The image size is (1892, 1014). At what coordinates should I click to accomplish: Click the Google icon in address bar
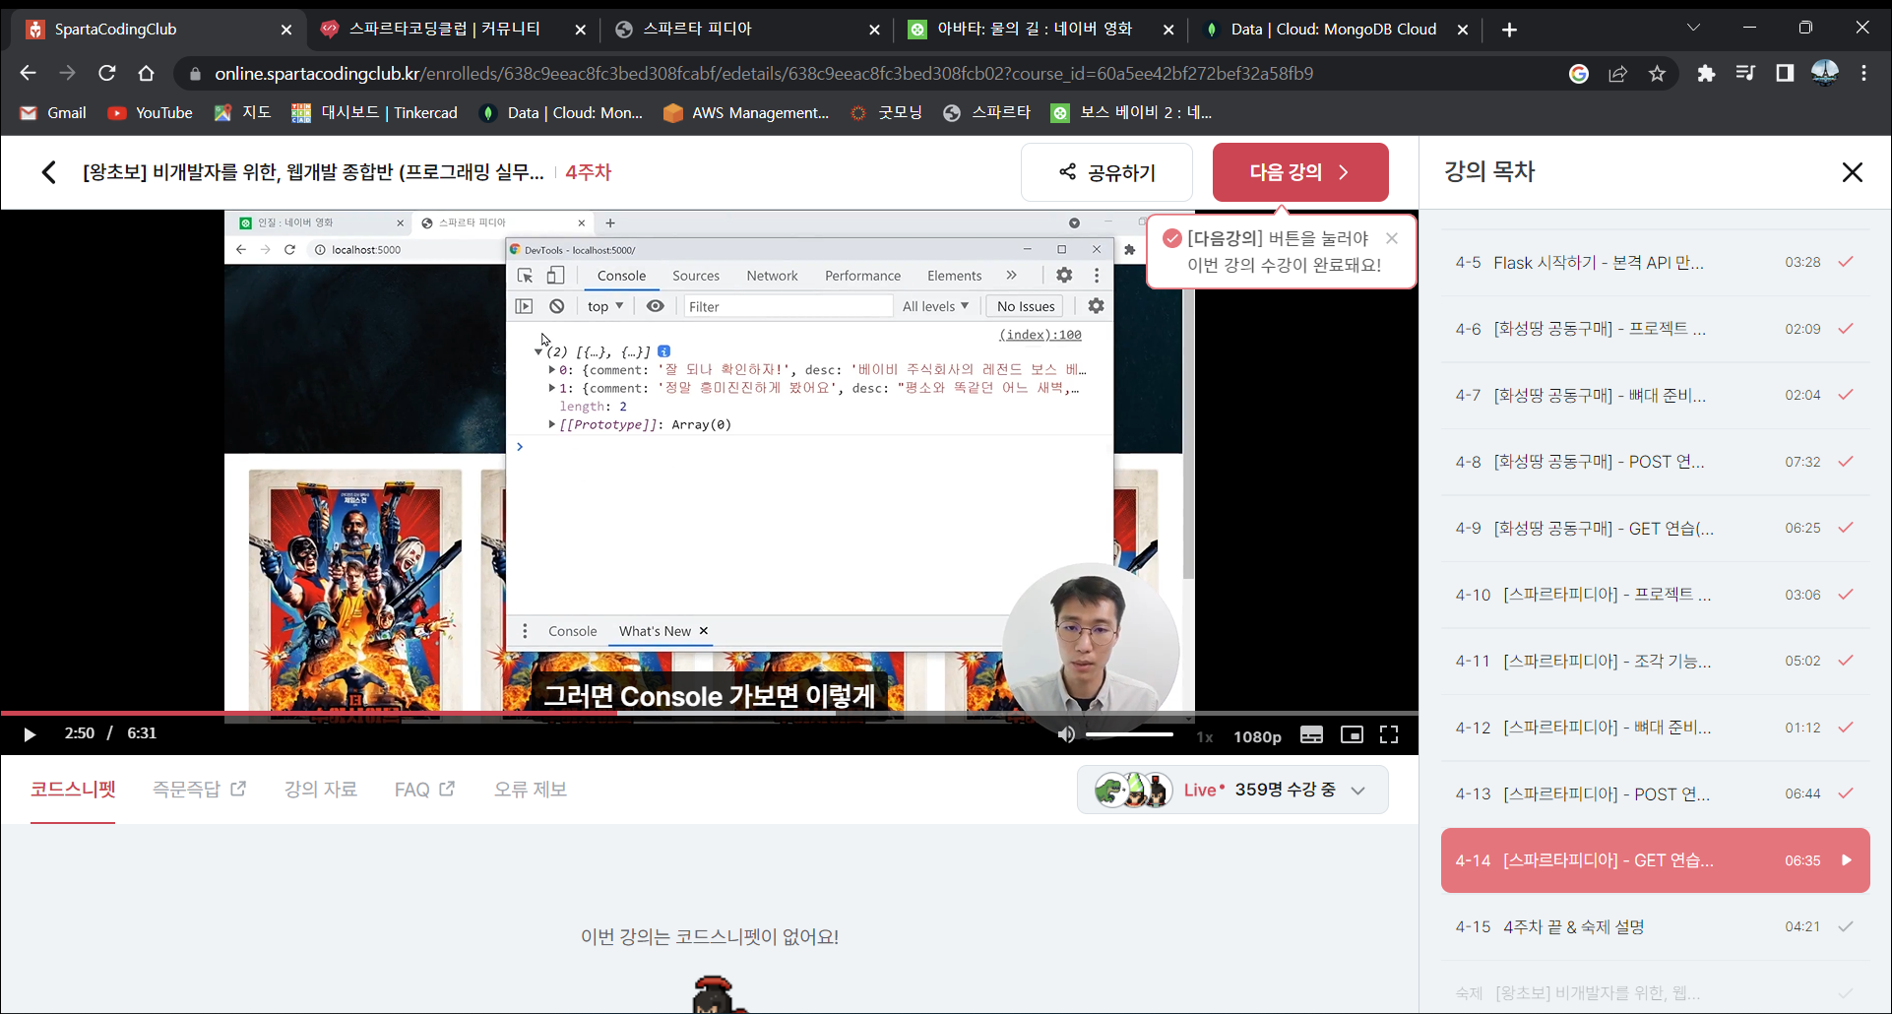coord(1579,74)
